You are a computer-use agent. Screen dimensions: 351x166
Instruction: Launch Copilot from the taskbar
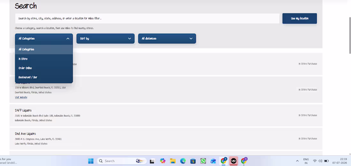click(162, 161)
